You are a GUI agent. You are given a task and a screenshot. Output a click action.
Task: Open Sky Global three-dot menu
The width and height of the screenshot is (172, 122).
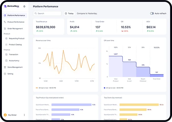[24, 115]
